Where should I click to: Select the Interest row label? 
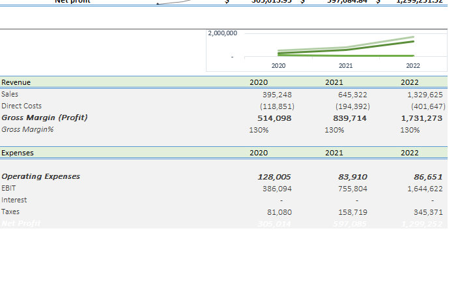click(14, 200)
